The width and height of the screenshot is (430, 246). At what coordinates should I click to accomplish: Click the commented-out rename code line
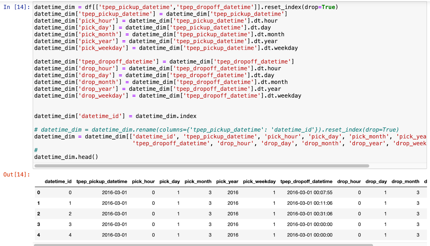click(216, 130)
